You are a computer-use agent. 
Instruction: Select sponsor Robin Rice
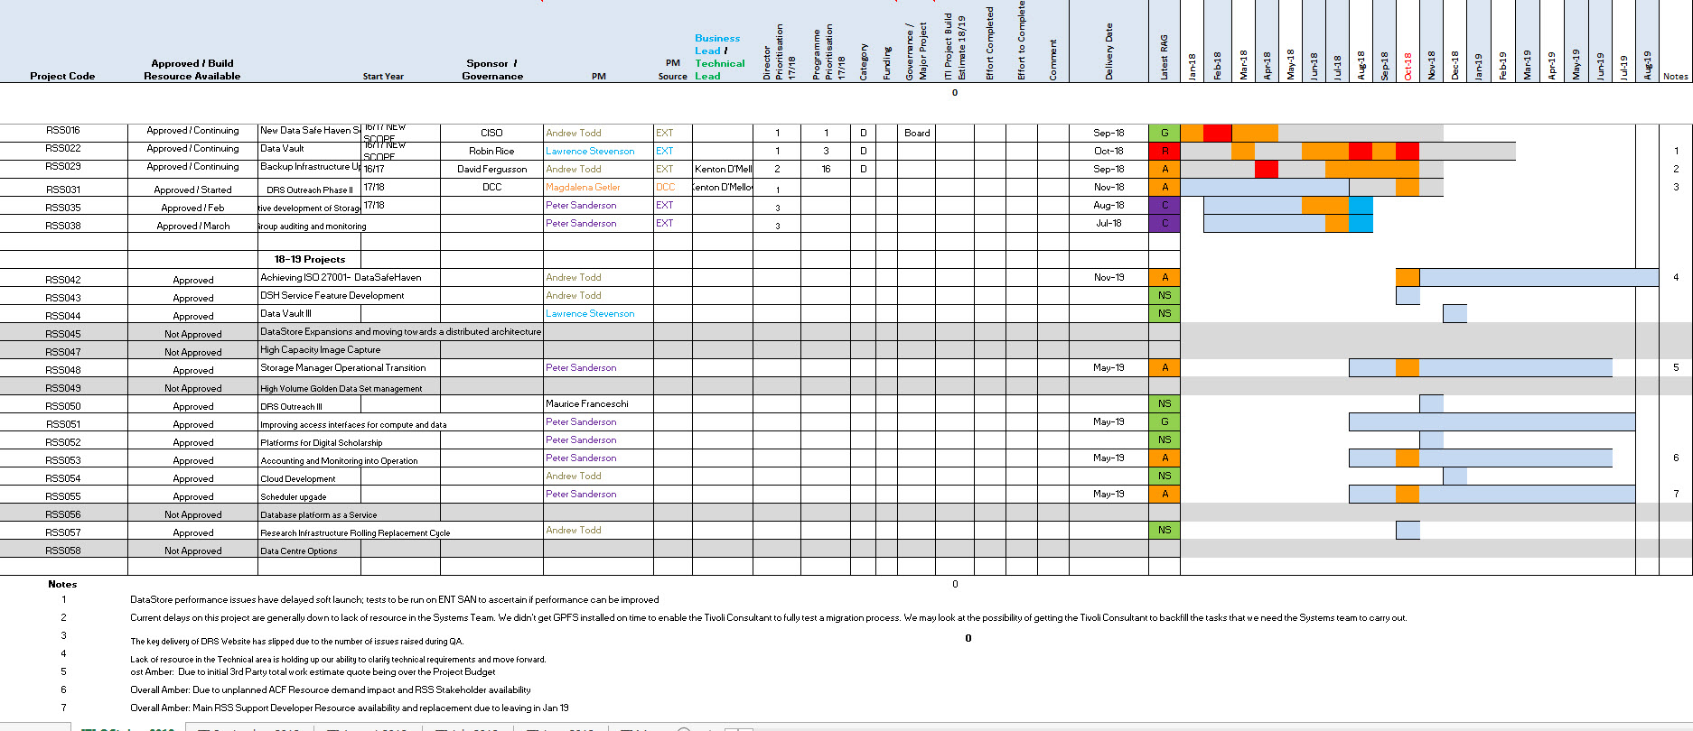(x=491, y=151)
